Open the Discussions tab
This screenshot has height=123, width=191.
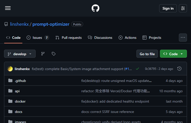point(100,38)
